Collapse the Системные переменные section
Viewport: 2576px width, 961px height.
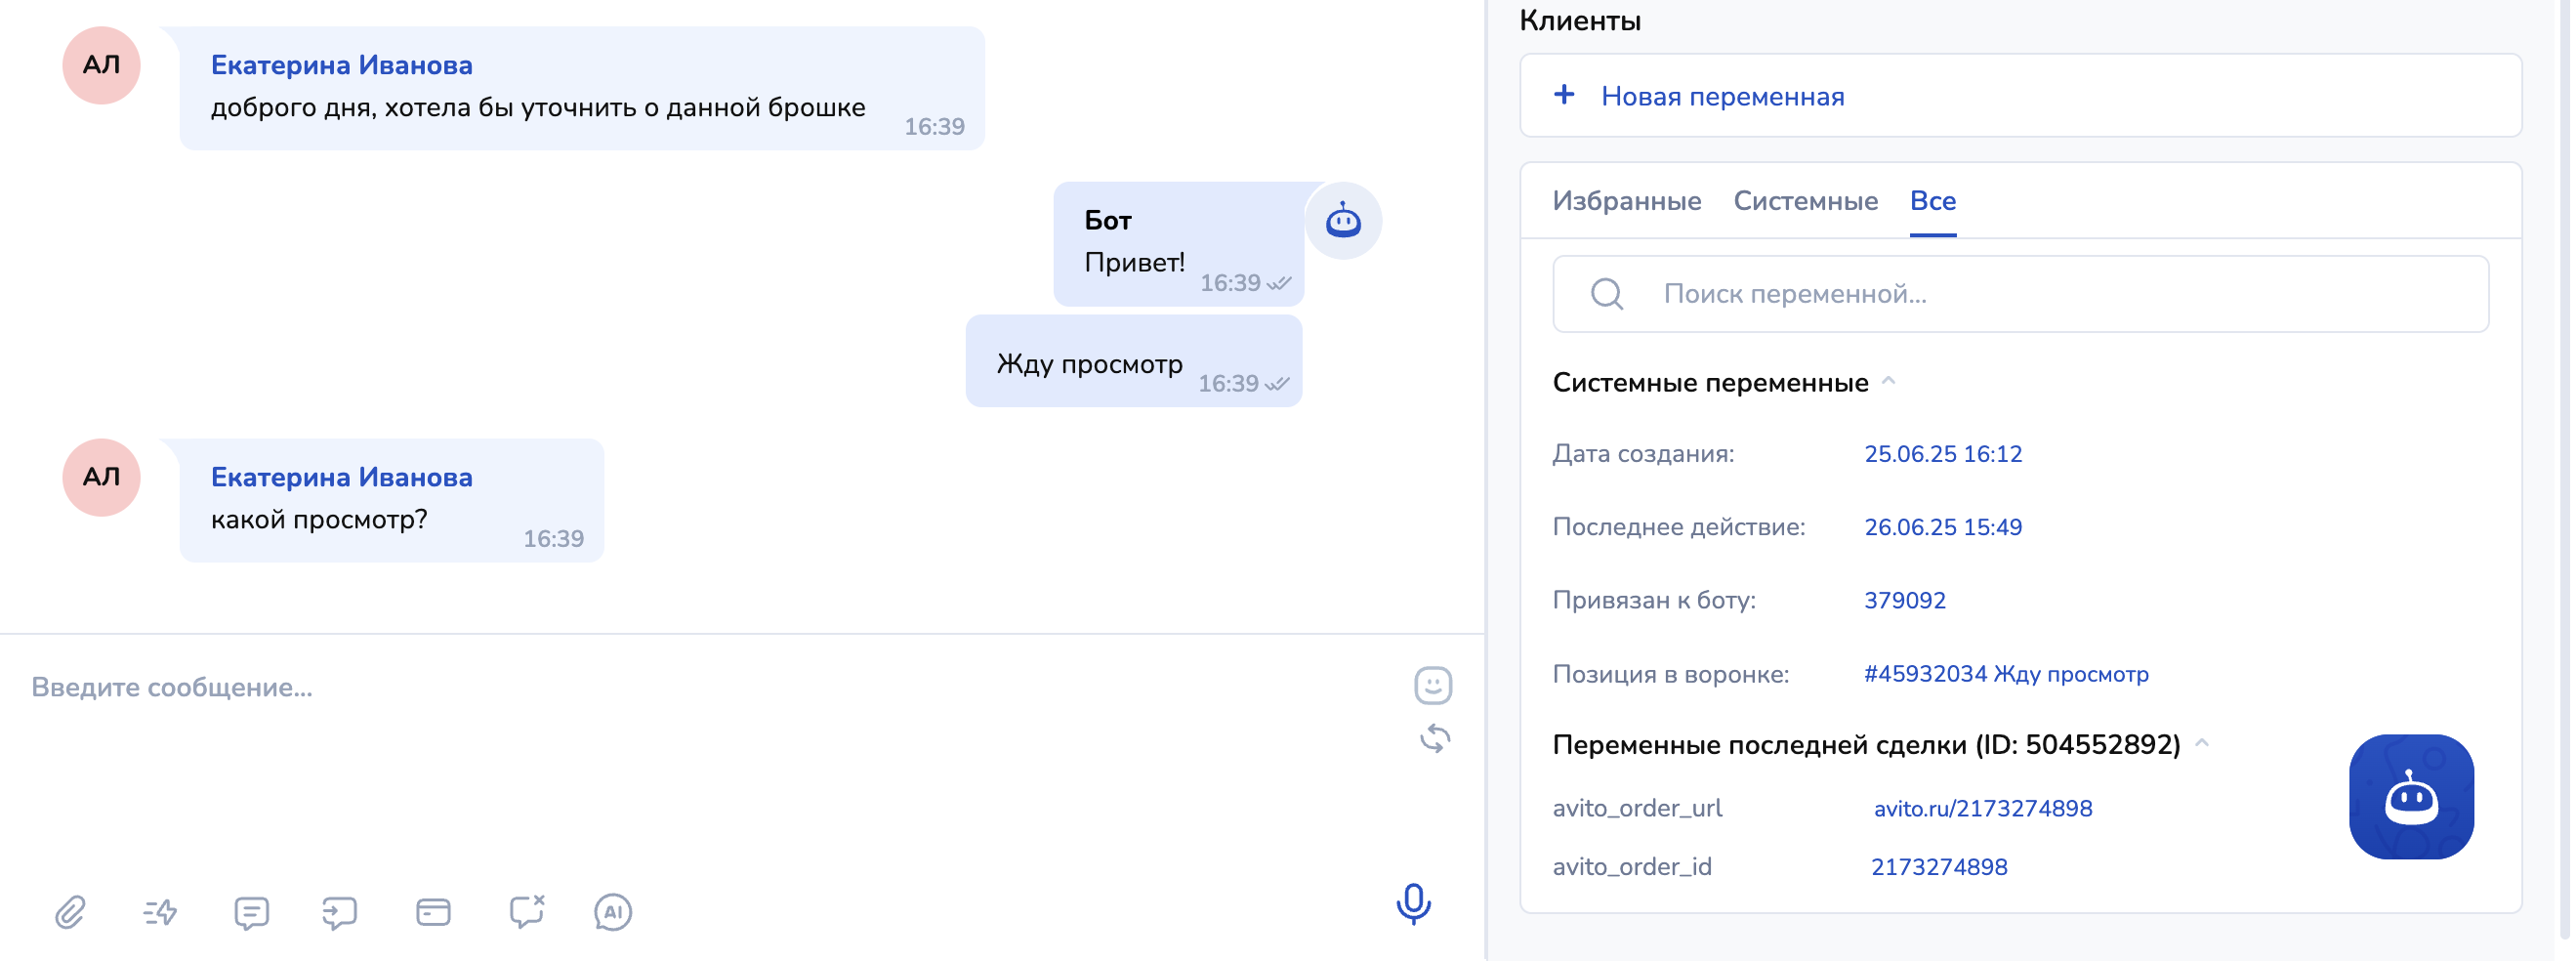[1888, 382]
